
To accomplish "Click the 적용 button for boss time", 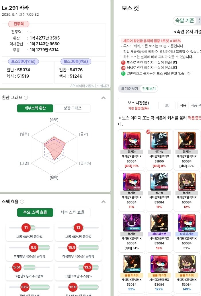I will tap(183, 105).
